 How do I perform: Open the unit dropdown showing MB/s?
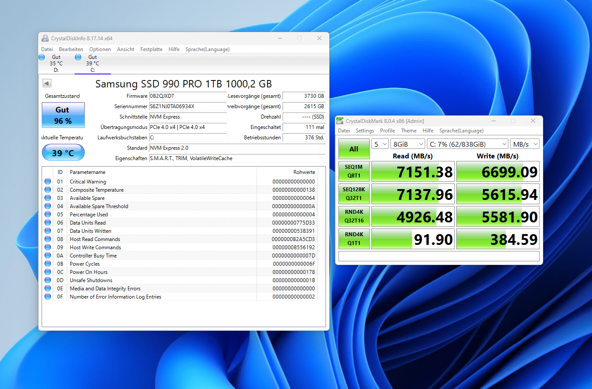pos(525,144)
